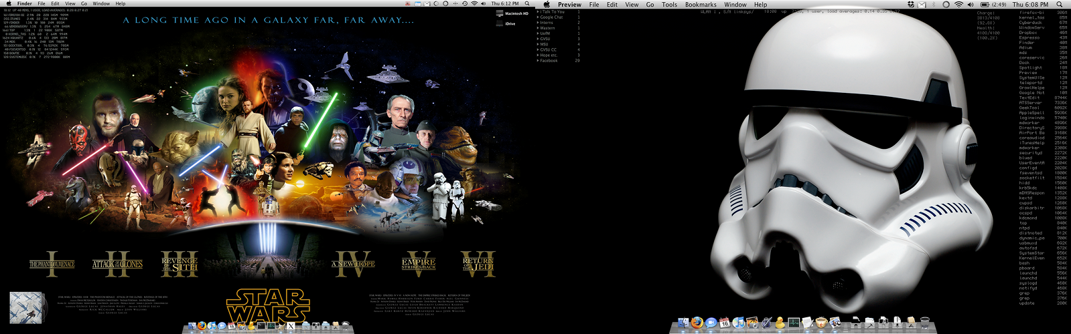
Task: Open Spotlight search in the left menu bar
Action: tap(527, 3)
